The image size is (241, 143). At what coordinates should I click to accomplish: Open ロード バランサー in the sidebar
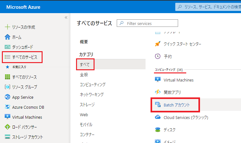(x=24, y=127)
